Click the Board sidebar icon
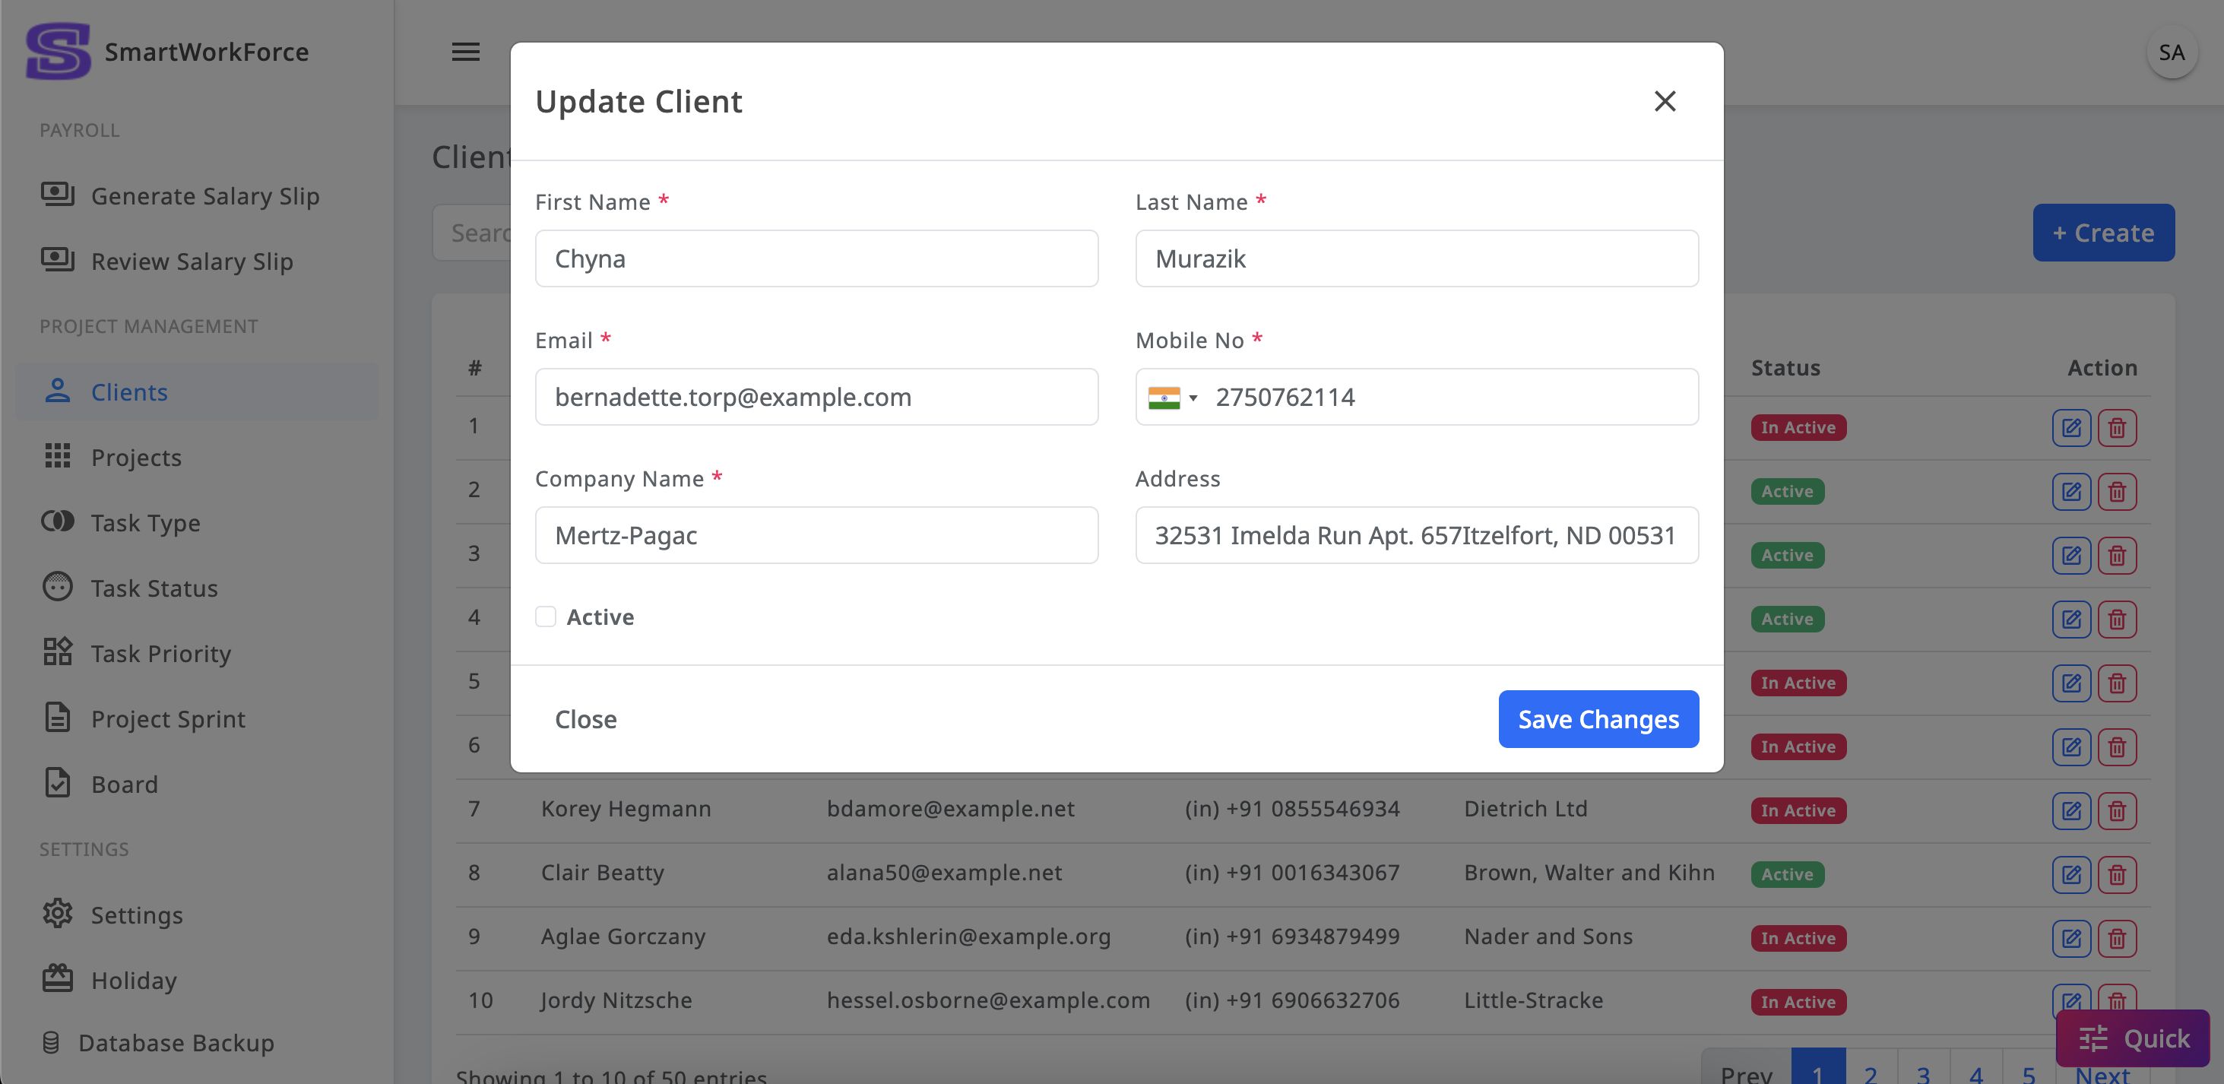 point(58,784)
